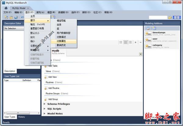This screenshot has height=126, width=183.
Task: Open the schema dropdown arrow beside mydb
Action: tap(141, 54)
